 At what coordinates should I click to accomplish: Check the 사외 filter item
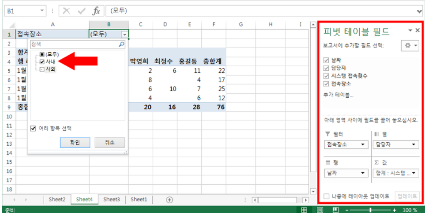coord(42,69)
